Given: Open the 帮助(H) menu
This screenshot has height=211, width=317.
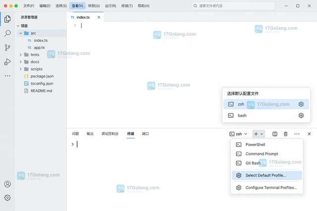Looking at the screenshot, I should (144, 6).
